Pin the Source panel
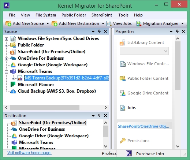 pos(99,31)
